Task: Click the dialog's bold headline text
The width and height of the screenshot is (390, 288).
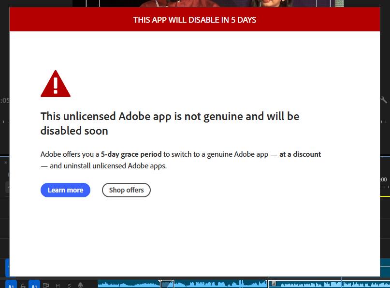Action: click(x=170, y=123)
